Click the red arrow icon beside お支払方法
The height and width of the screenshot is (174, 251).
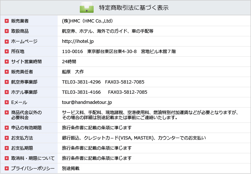click(7, 138)
